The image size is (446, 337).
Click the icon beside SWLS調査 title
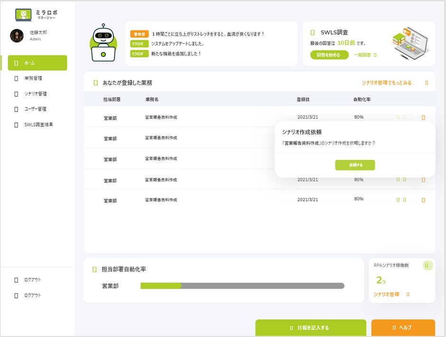313,32
